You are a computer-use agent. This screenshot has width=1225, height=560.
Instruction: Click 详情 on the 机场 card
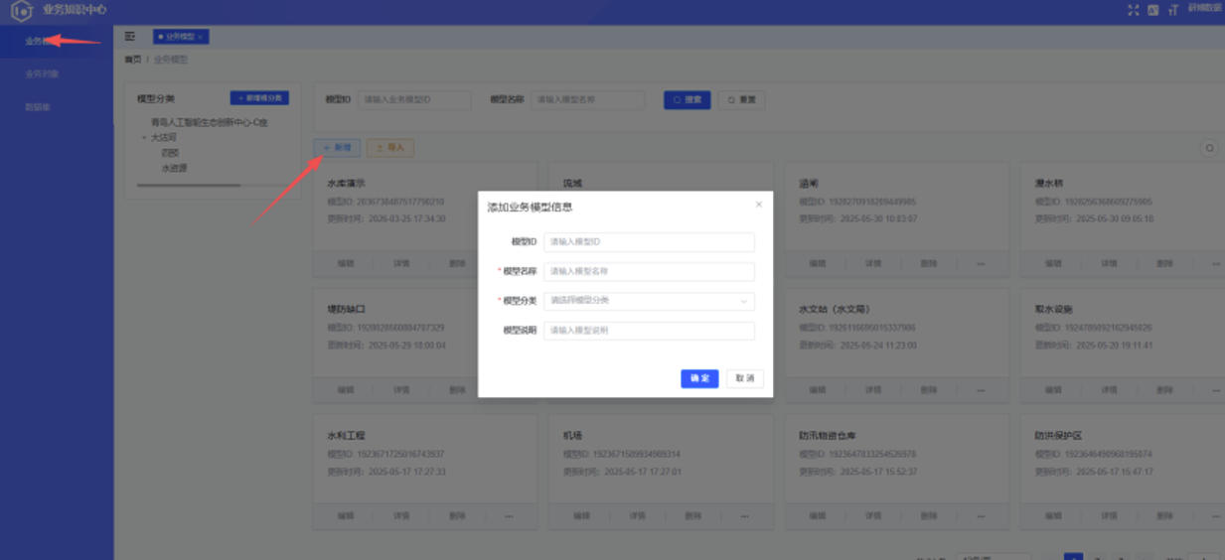pos(637,516)
